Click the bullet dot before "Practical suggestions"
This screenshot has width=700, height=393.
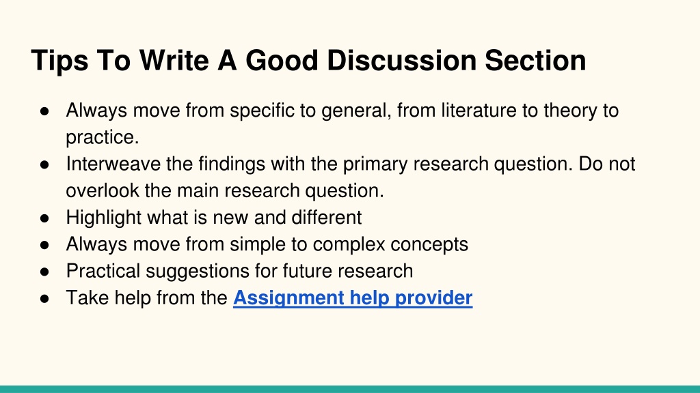pos(44,272)
